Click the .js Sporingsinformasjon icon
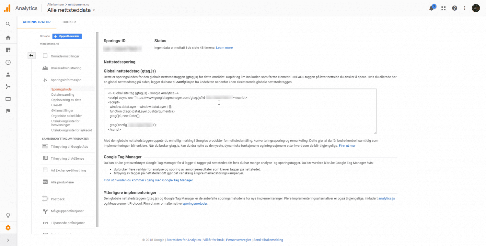This screenshot has height=246, width=486. click(x=45, y=80)
